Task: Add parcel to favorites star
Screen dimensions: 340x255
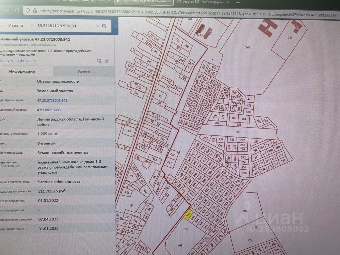Action: 107,61
